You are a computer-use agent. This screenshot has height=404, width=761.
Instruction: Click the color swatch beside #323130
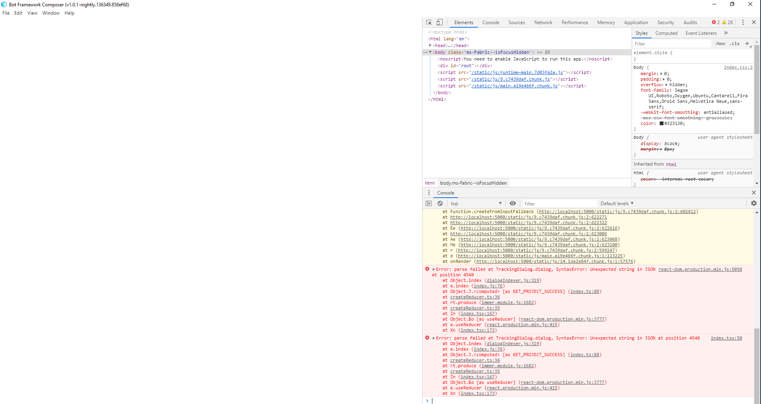pyautogui.click(x=662, y=123)
